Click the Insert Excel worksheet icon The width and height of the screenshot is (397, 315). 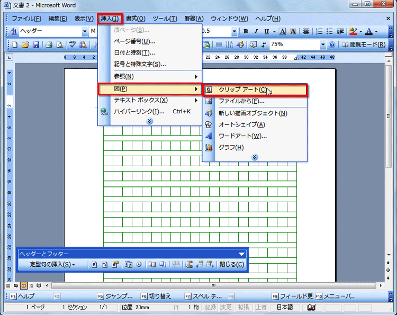point(206,45)
